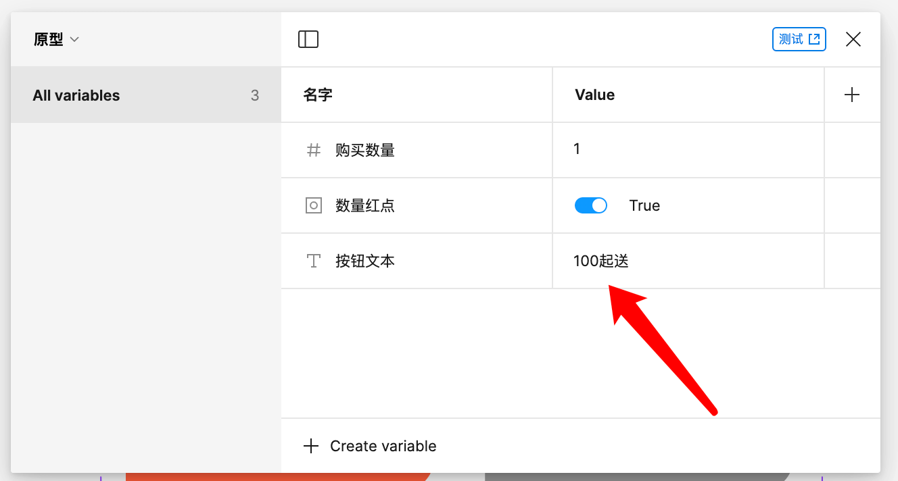Open the 原型 collection dropdown
898x481 pixels.
point(57,40)
